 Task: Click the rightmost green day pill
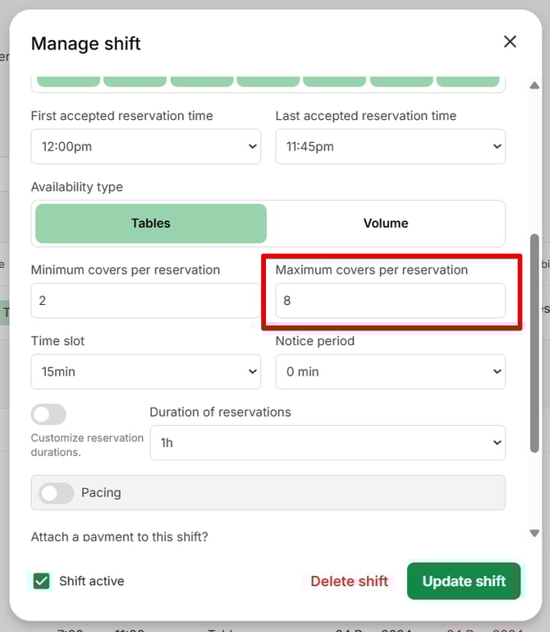tap(468, 81)
